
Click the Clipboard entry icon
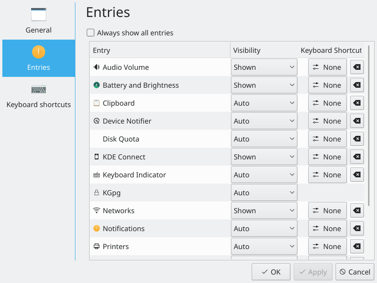(x=97, y=103)
